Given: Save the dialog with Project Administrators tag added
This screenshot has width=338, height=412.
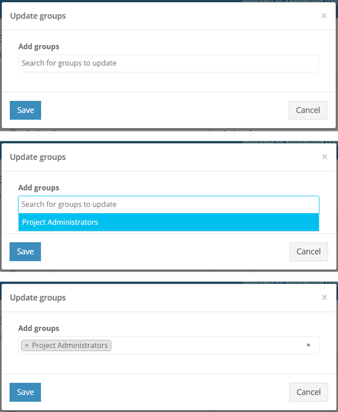Looking at the screenshot, I should click(25, 392).
